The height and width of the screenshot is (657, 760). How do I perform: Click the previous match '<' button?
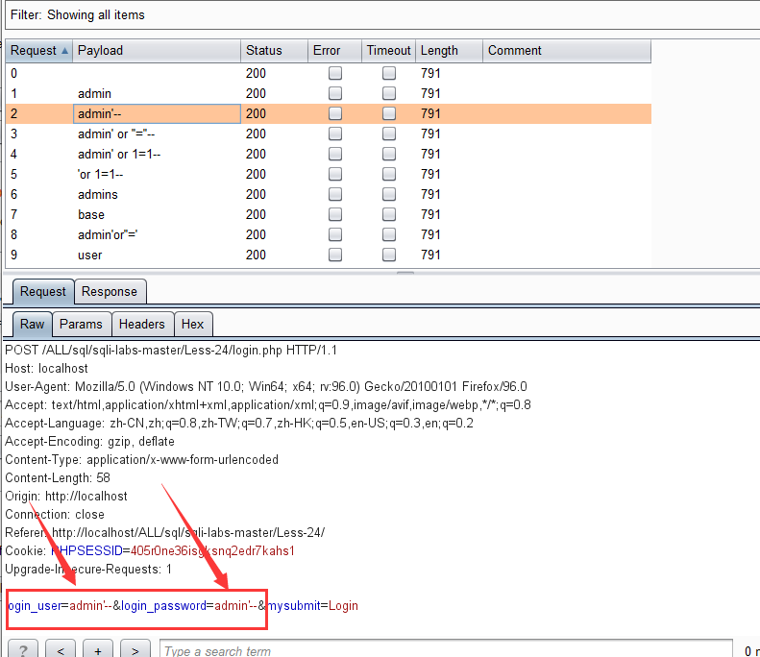click(61, 649)
